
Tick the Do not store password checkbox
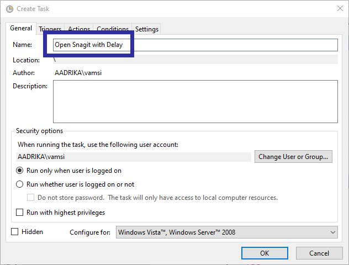pos(31,198)
